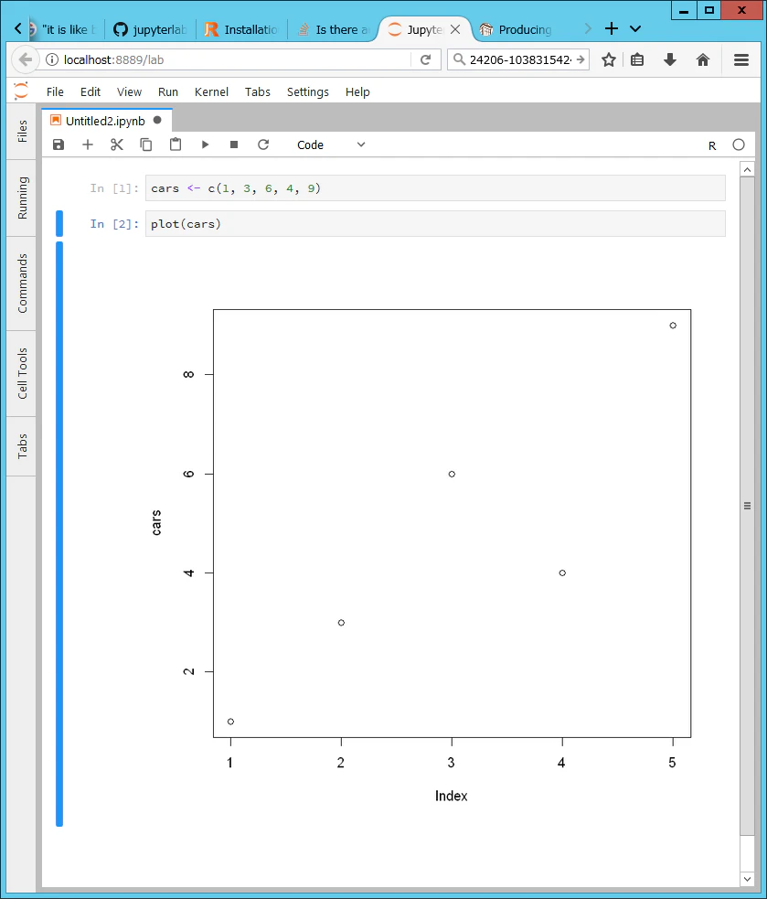Click the kernel status circle indicator
This screenshot has width=767, height=899.
pos(739,145)
